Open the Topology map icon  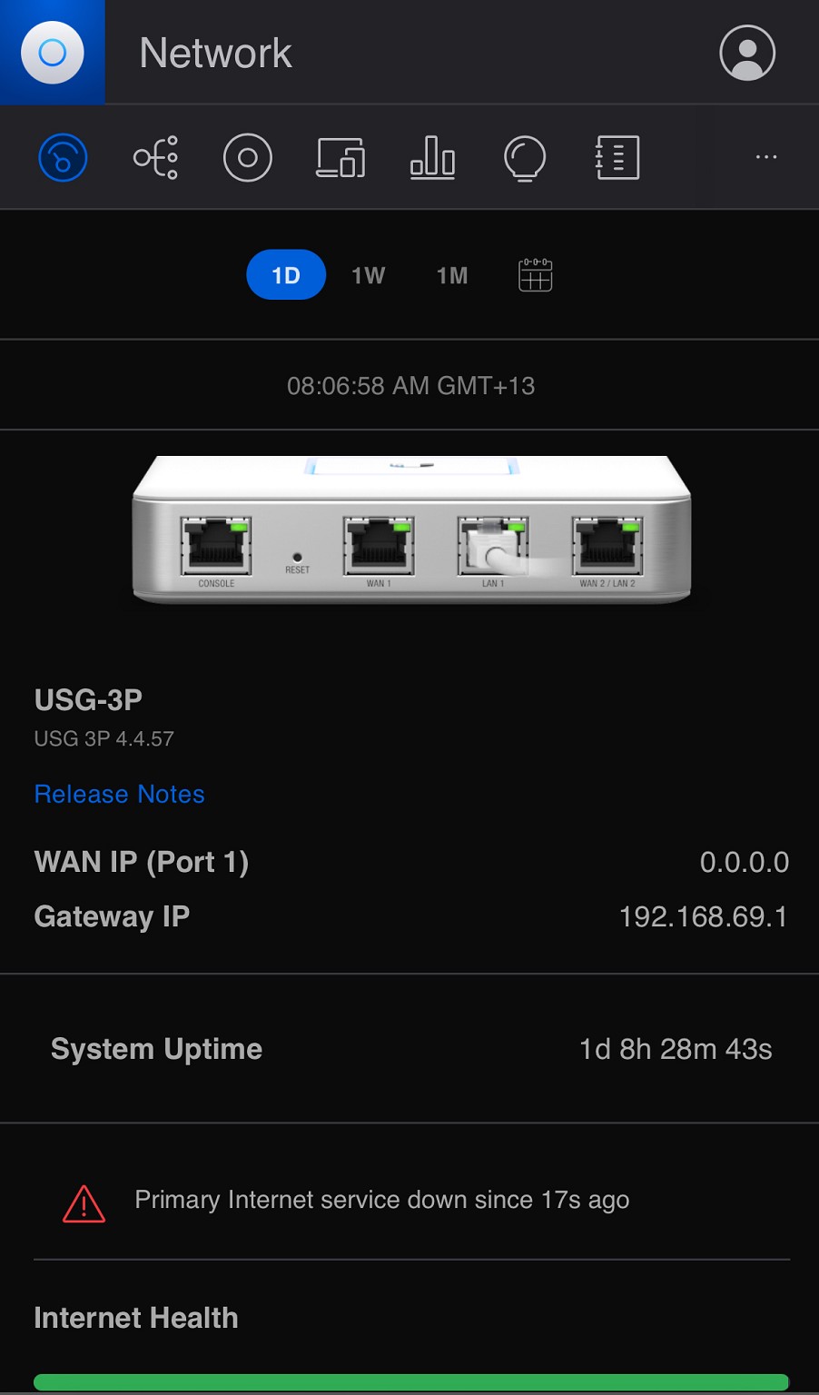coord(156,158)
